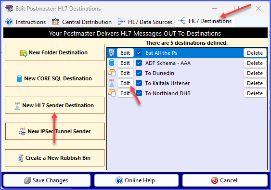271x190 pixels.
Task: Close the Edit Postmaster window
Action: coord(258,8)
